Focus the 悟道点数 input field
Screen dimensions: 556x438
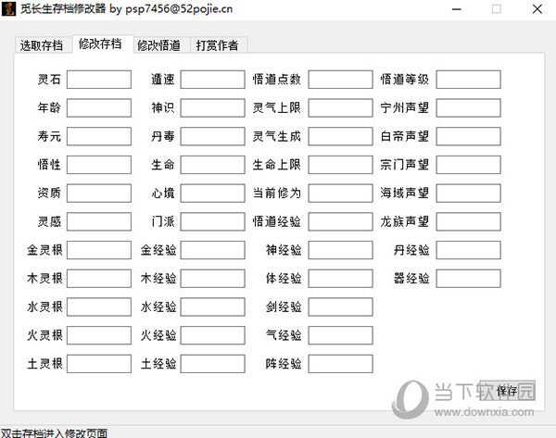340,80
